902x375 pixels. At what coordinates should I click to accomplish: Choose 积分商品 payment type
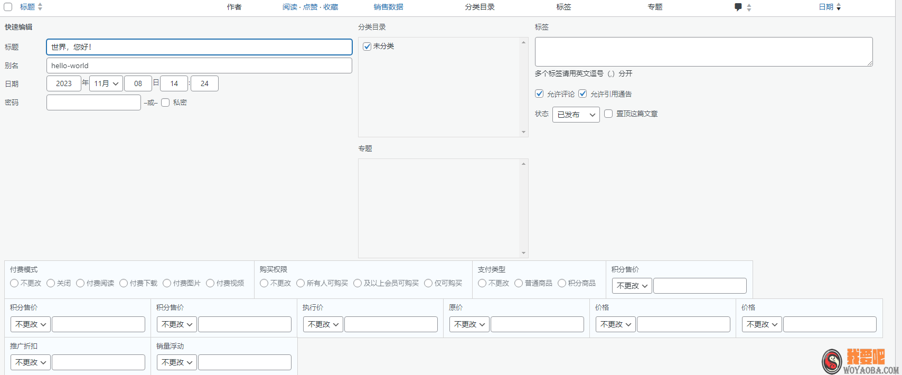tap(562, 283)
